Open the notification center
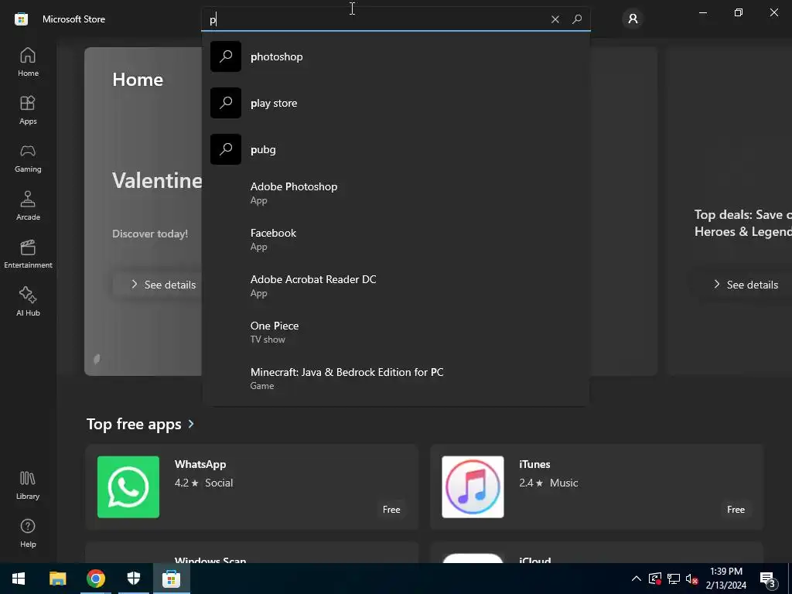This screenshot has height=594, width=792. [768, 579]
